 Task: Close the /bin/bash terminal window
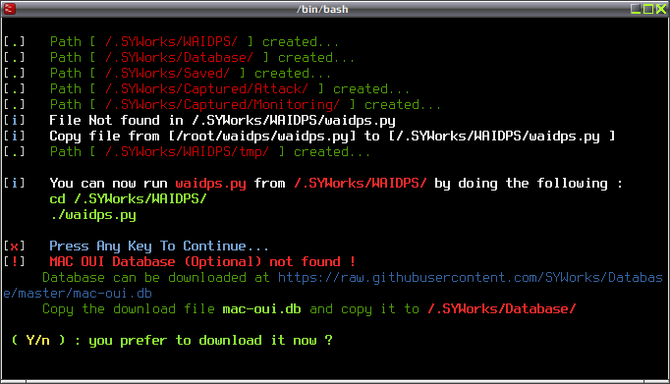point(661,9)
